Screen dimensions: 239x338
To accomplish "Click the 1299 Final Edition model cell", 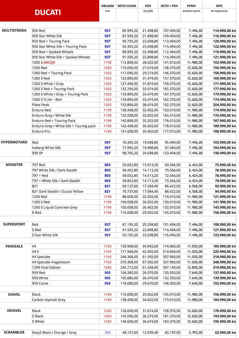I will pyautogui.click(x=46, y=267).
